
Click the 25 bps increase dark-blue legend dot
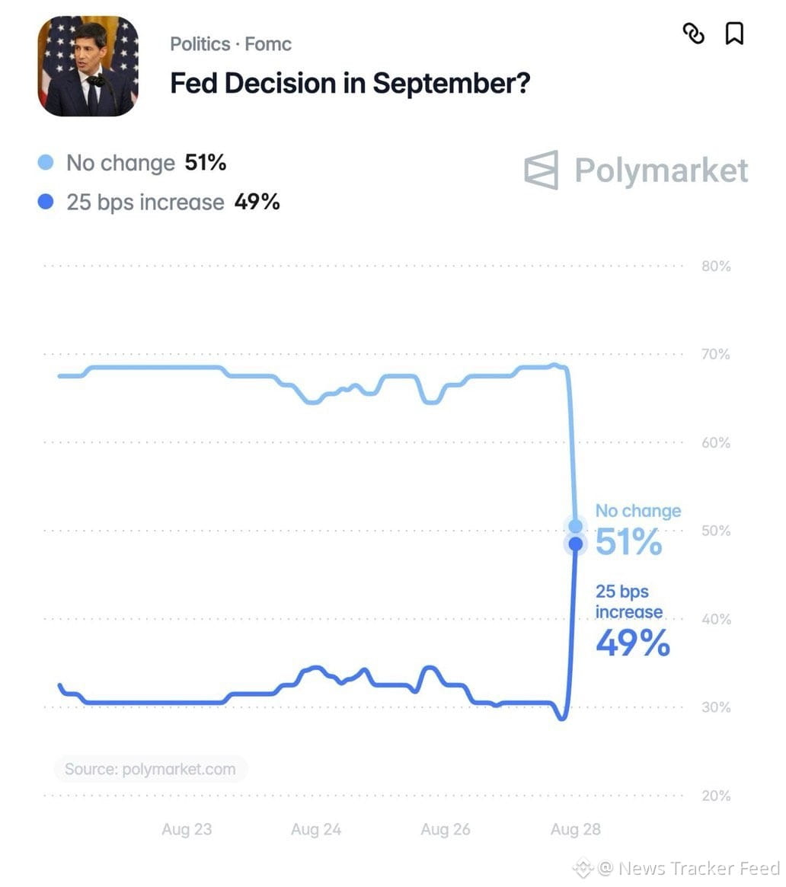45,202
